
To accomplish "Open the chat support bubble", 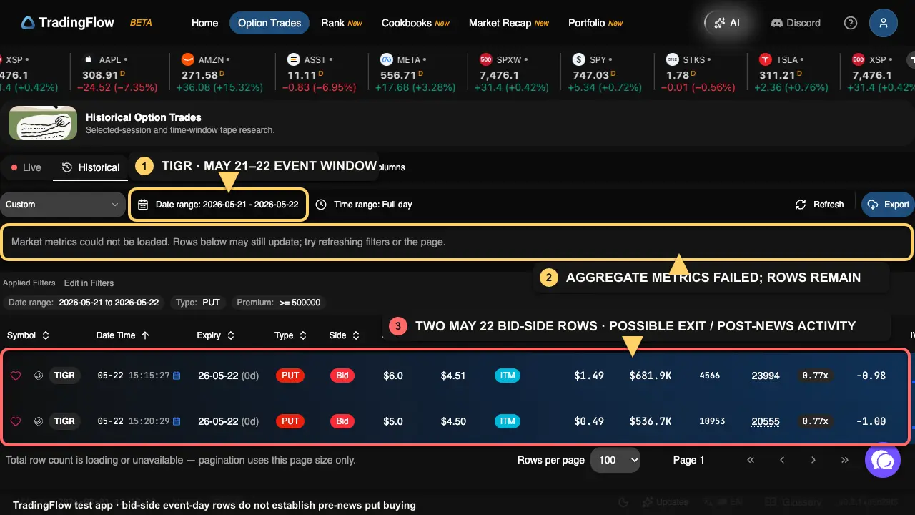I will 883,460.
